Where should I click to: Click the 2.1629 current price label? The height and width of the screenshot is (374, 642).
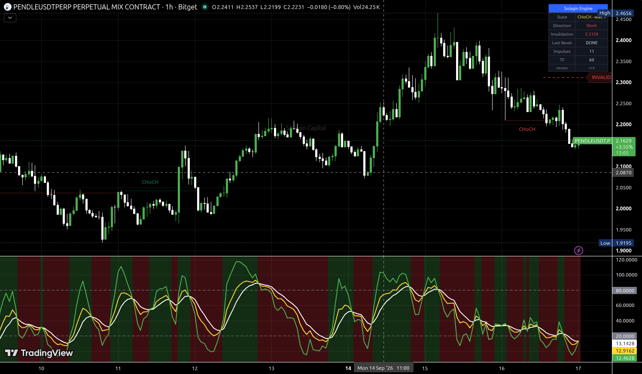coord(624,141)
